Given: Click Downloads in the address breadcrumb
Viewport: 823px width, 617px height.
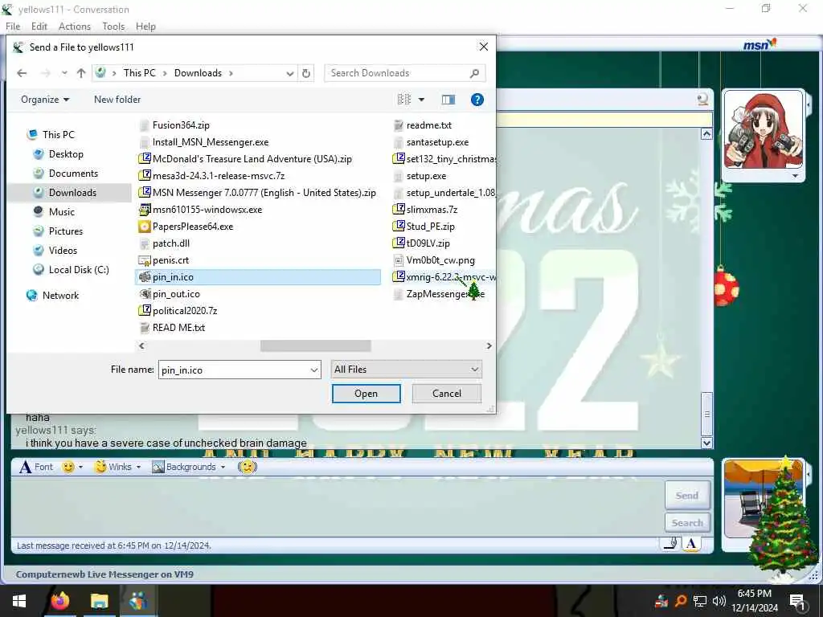Looking at the screenshot, I should click(x=198, y=73).
